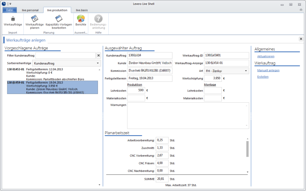Open Berichte pie chart icon
The width and height of the screenshot is (306, 191).
(x=81, y=19)
